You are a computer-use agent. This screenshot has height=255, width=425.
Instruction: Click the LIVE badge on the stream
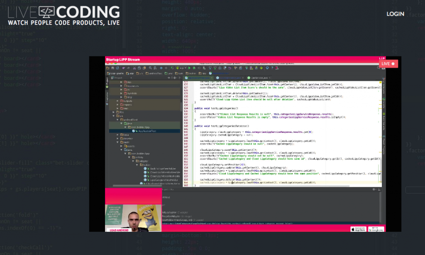point(388,64)
